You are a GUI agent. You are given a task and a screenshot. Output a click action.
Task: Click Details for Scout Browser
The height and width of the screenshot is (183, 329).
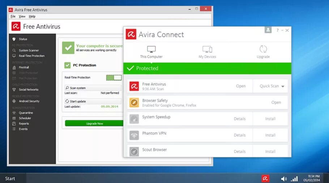point(240,152)
